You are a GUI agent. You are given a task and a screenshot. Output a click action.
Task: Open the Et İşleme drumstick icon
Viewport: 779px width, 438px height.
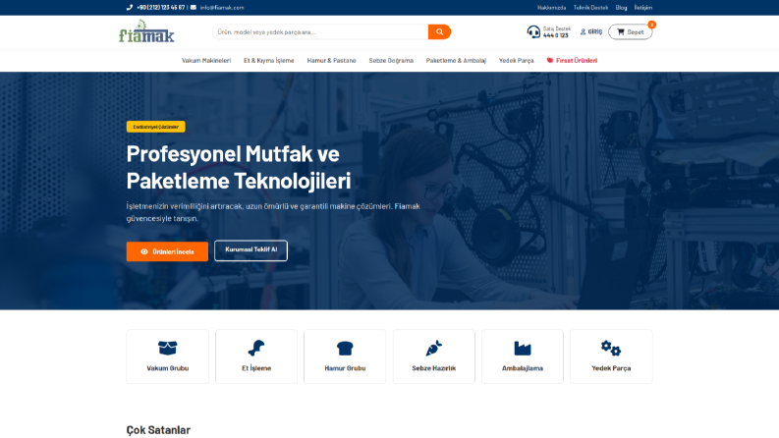tap(256, 348)
